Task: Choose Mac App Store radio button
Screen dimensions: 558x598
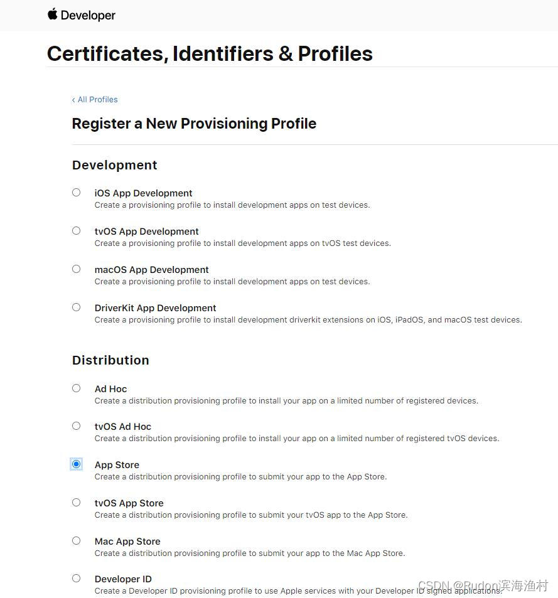Action: pos(77,540)
